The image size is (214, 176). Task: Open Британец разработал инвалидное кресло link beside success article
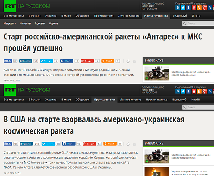point(191,74)
